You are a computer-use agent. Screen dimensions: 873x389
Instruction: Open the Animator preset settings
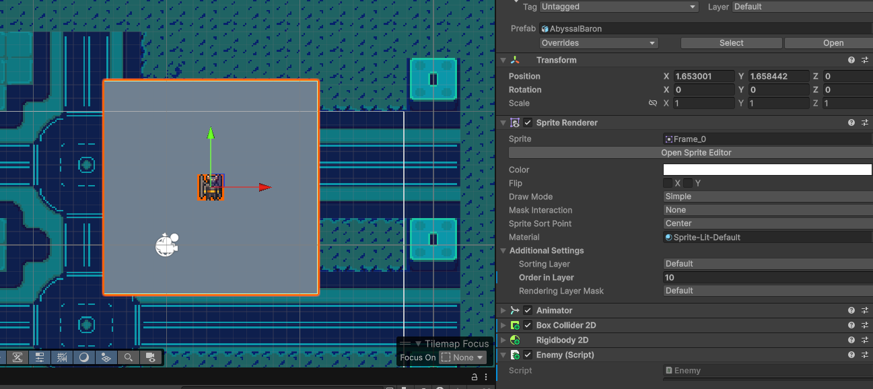(866, 310)
